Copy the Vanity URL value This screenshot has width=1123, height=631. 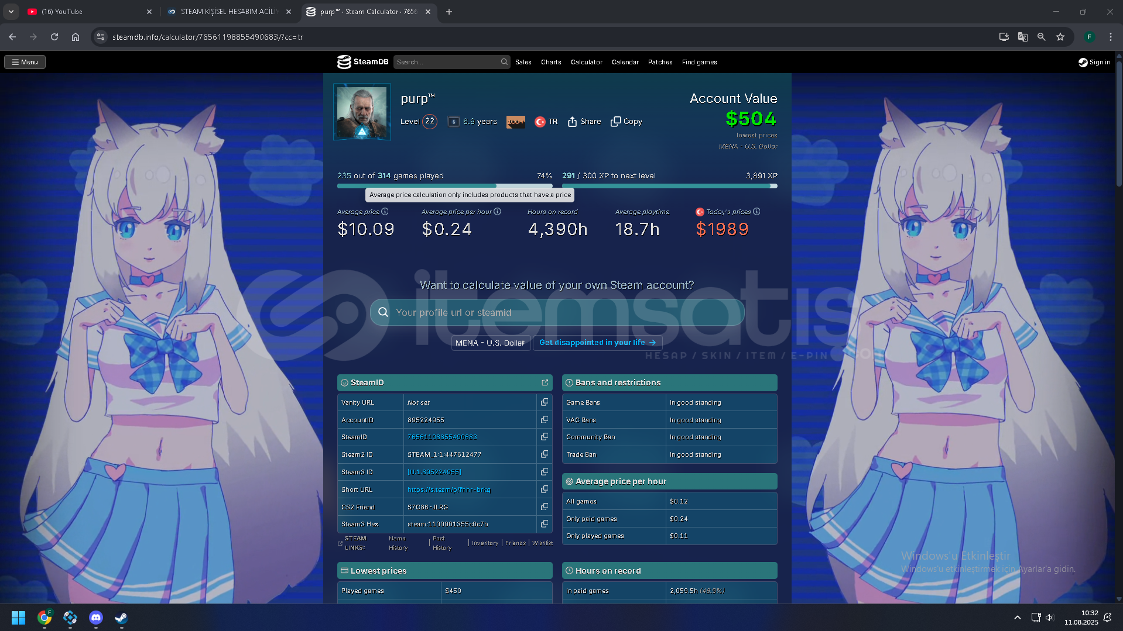(545, 402)
